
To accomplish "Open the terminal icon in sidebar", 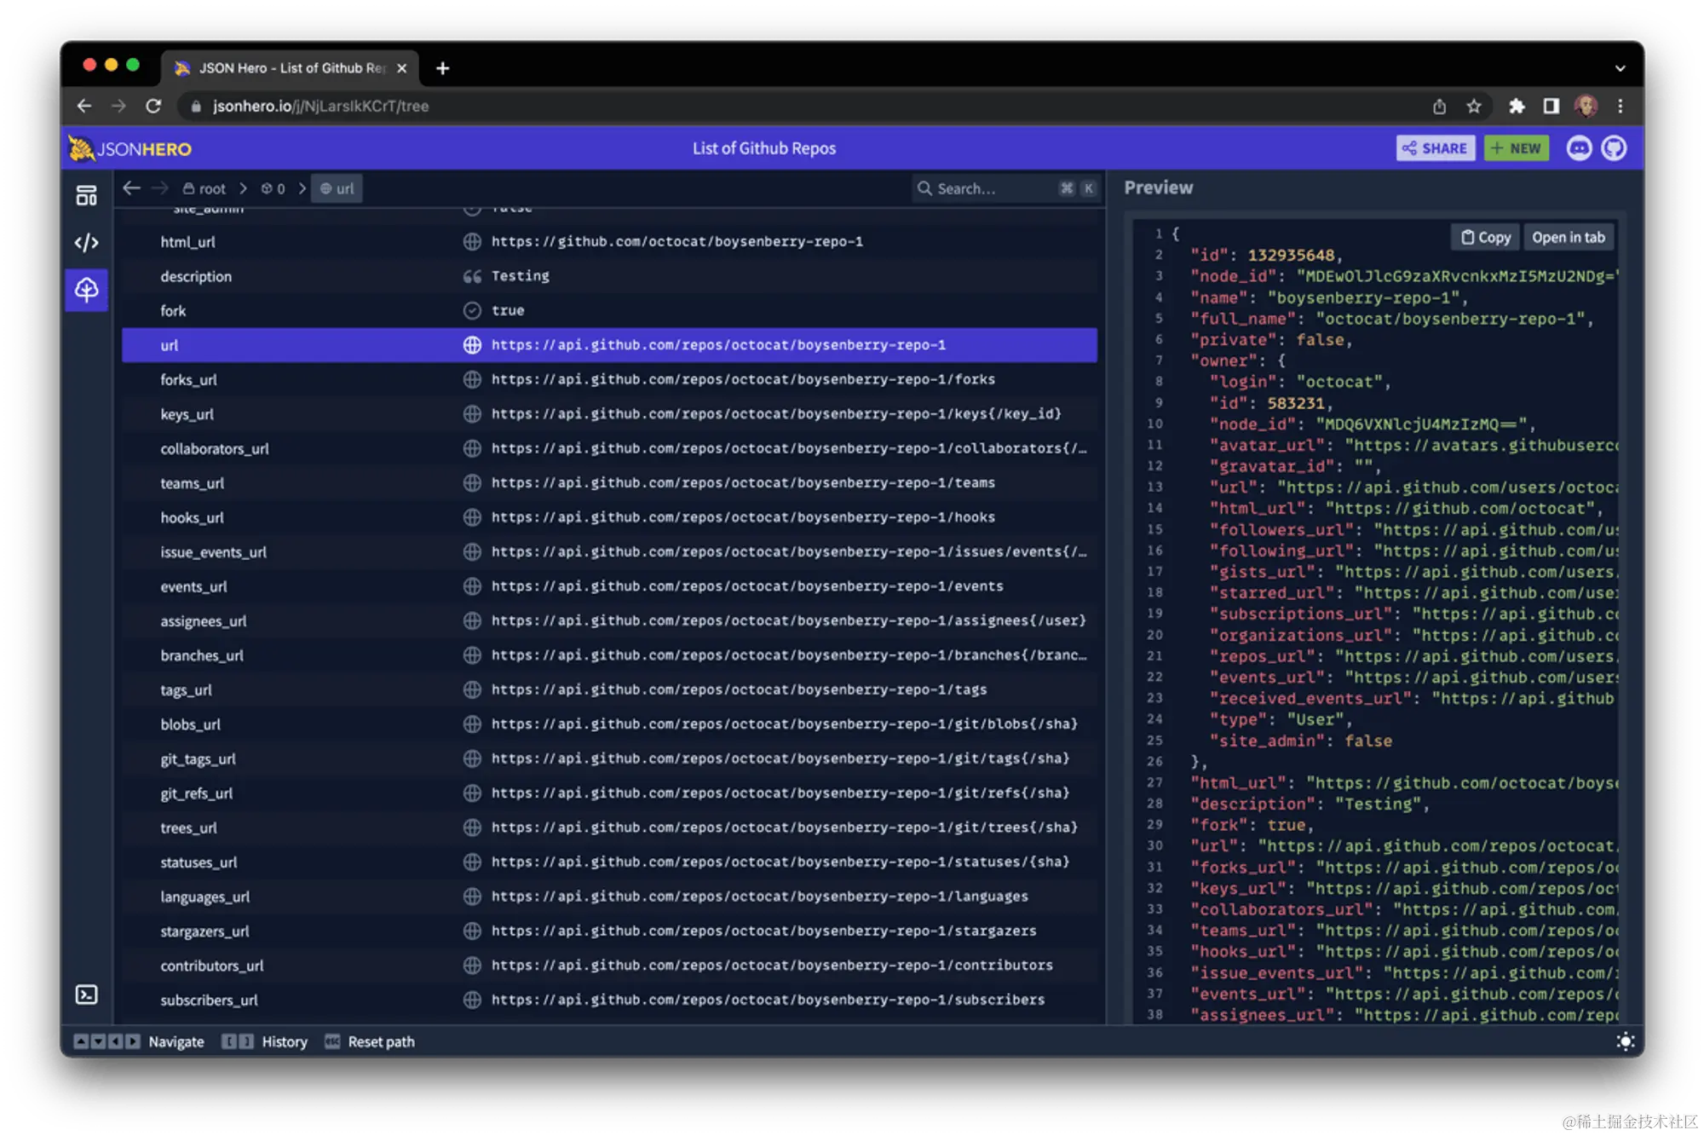I will pos(86,995).
